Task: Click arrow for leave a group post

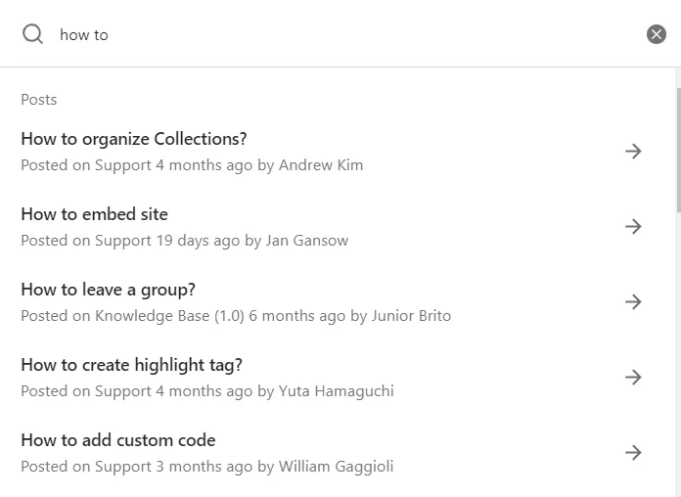Action: pyautogui.click(x=633, y=301)
